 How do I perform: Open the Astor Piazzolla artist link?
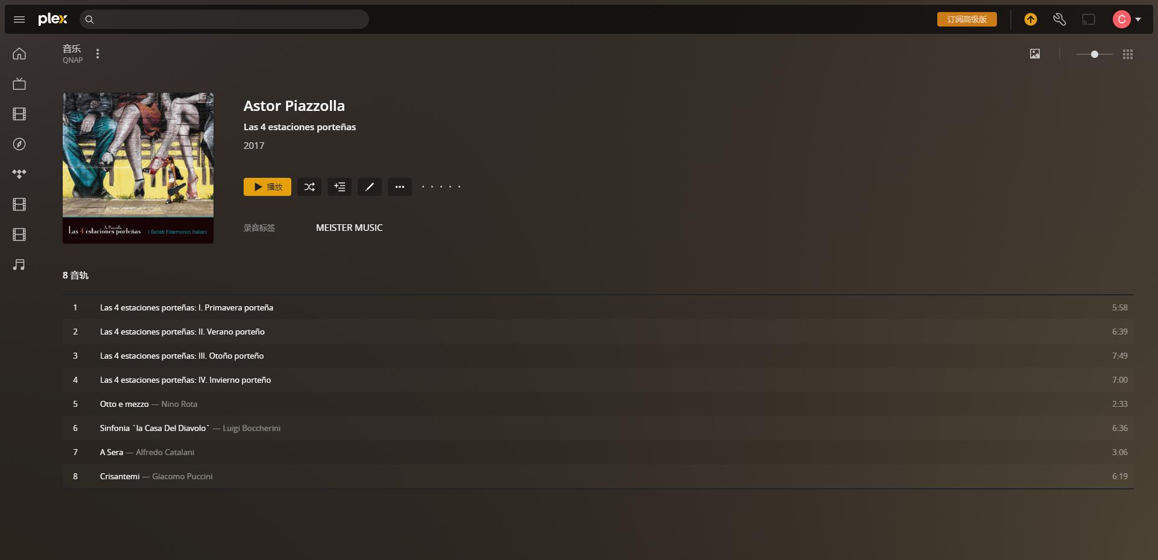294,105
